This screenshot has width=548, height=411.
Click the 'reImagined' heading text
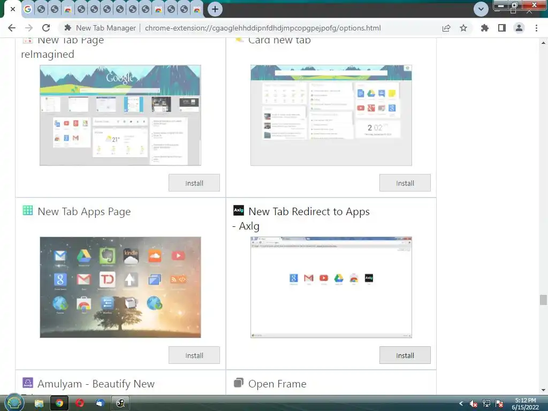48,55
